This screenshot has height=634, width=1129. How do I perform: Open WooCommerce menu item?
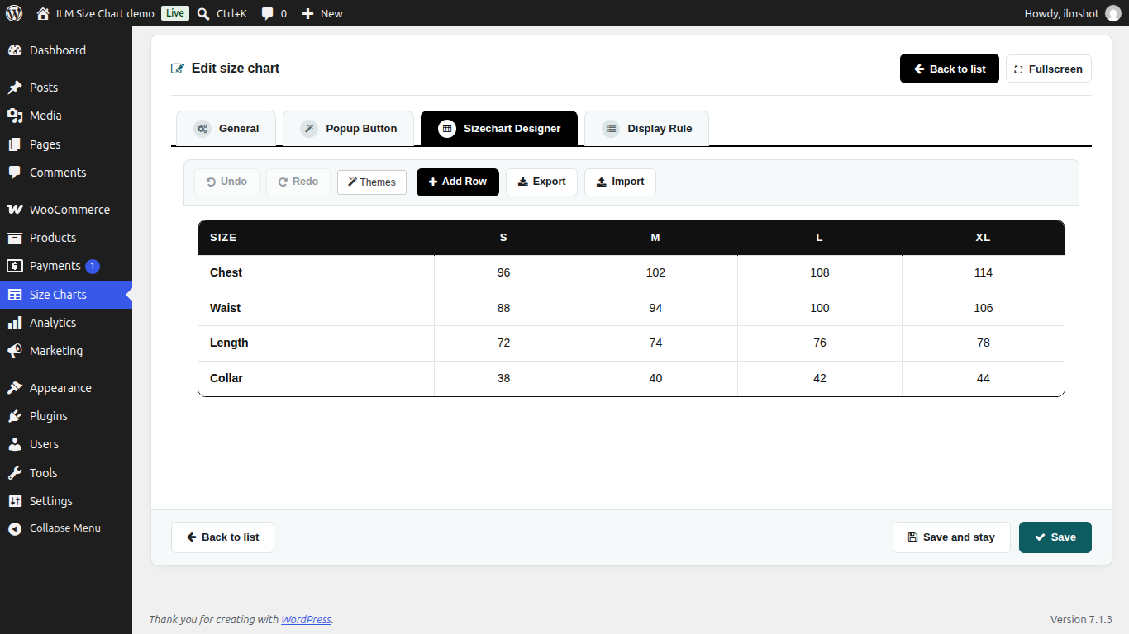66,210
